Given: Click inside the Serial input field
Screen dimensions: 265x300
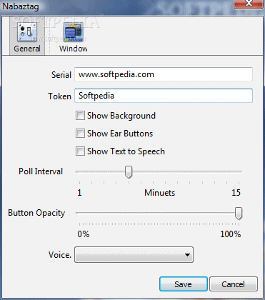Looking at the screenshot, I should [x=164, y=74].
